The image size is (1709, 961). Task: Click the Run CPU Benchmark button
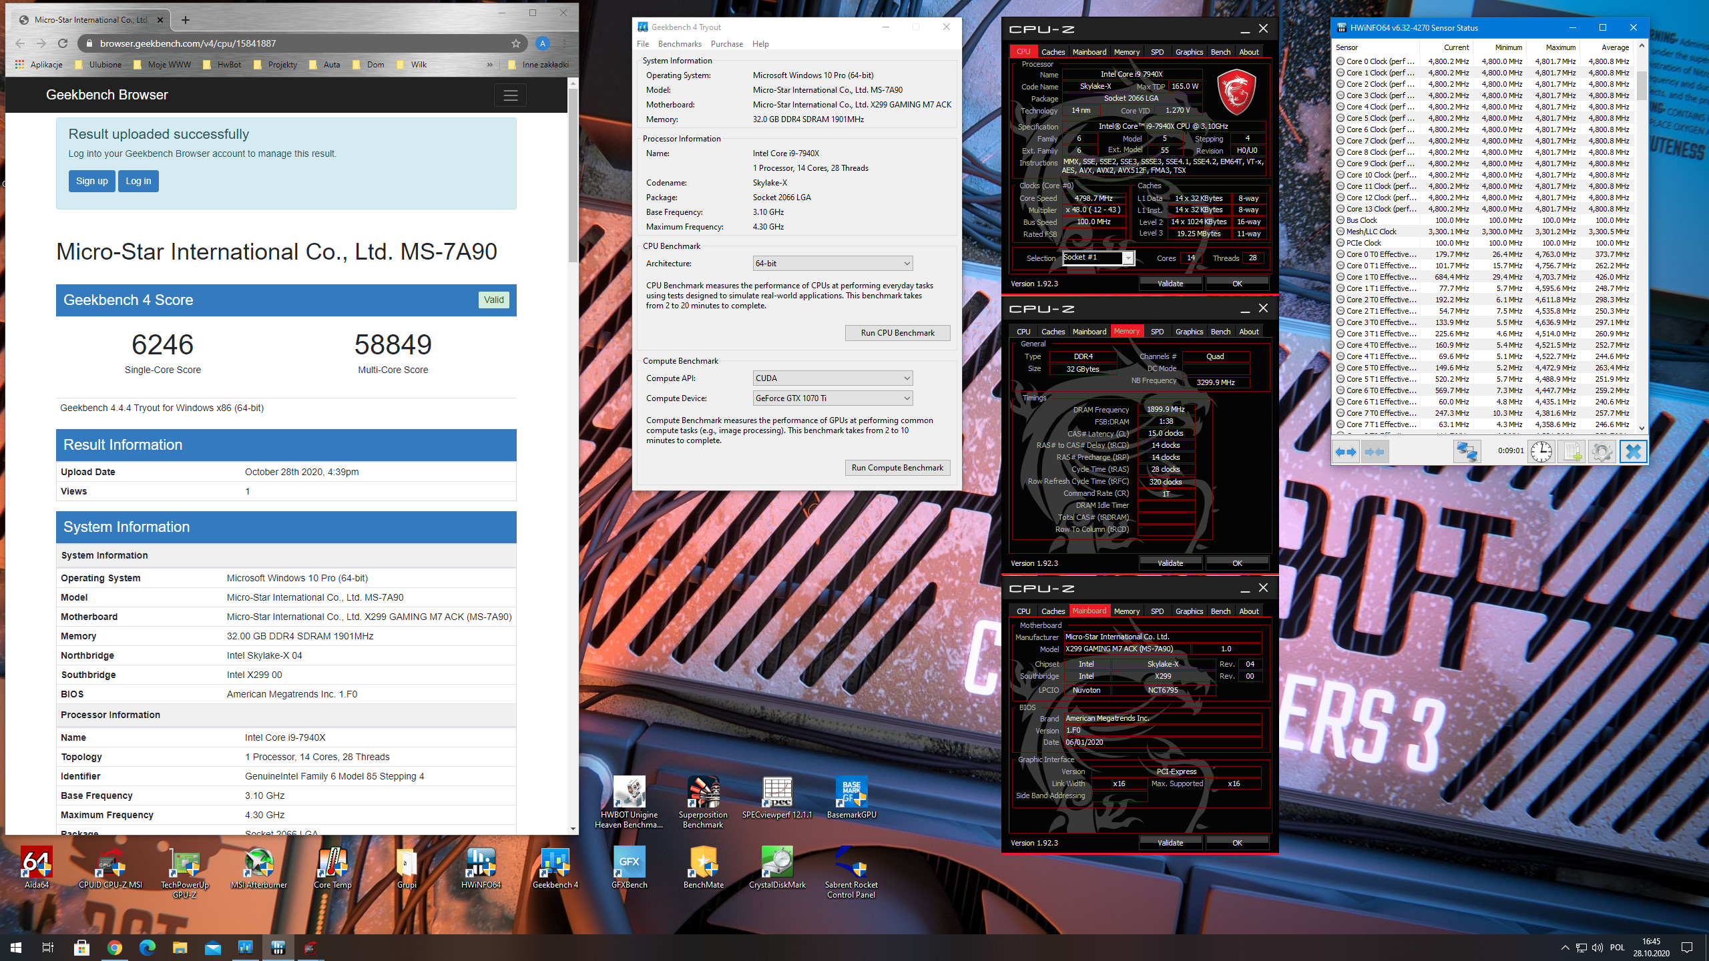coord(897,333)
